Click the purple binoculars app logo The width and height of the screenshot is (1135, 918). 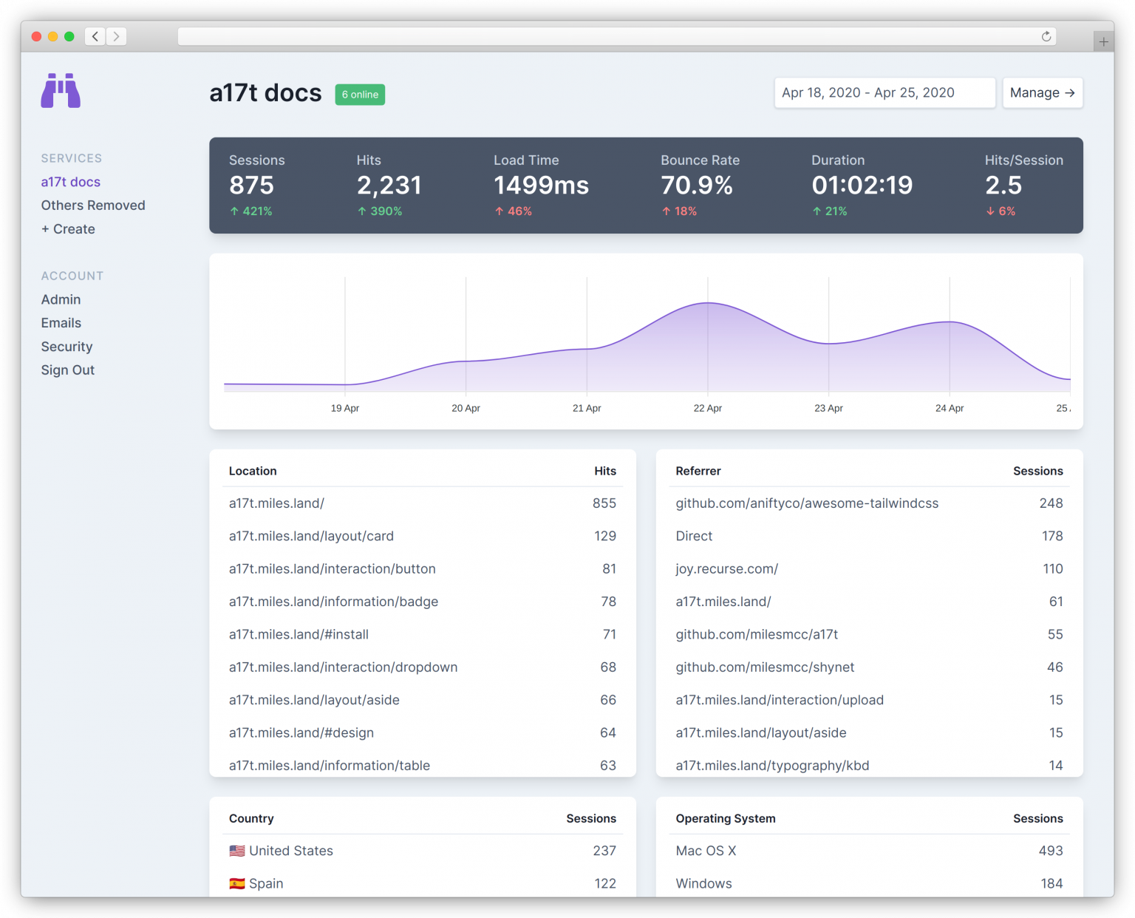coord(59,90)
